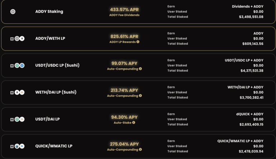Click info icon beside ADDY LP Rewards
This screenshot has width=276, height=159.
pyautogui.click(x=138, y=42)
